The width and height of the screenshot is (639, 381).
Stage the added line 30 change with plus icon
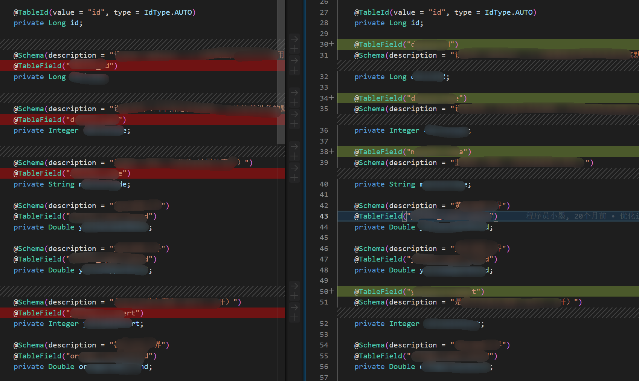click(294, 49)
